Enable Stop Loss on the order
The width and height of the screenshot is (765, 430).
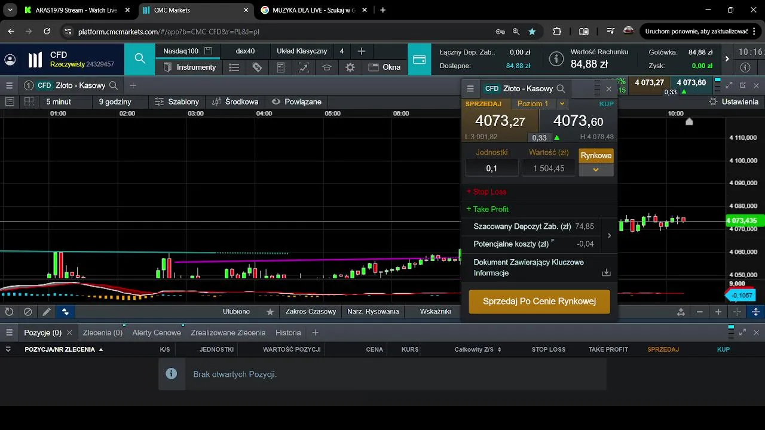pos(486,192)
